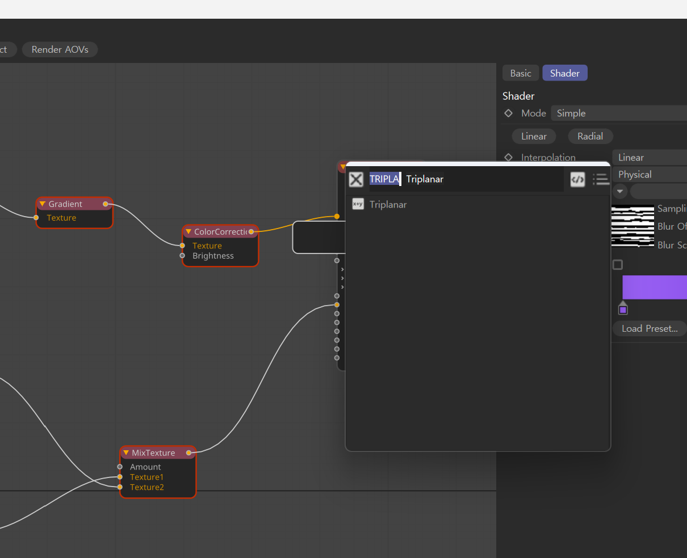Viewport: 687px width, 558px height.
Task: Select the Linear shader option
Action: pyautogui.click(x=534, y=136)
